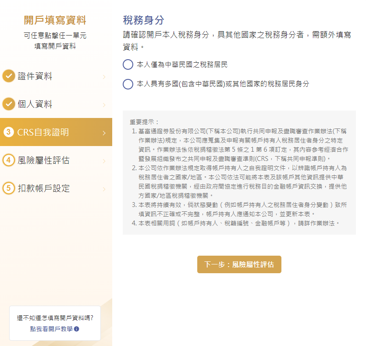Open the 風險屬性評估 section

(x=56, y=160)
